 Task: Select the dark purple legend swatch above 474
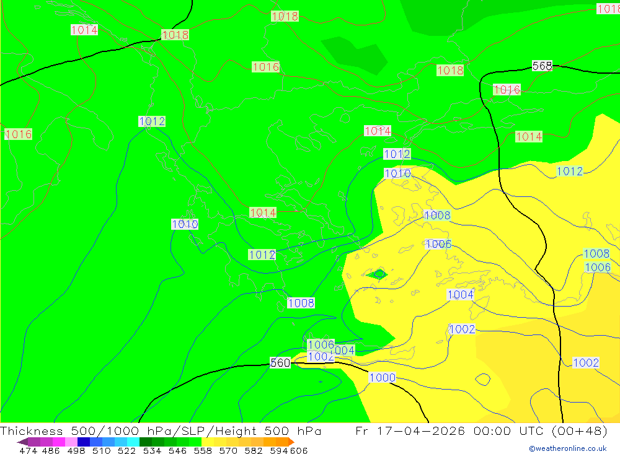34,442
